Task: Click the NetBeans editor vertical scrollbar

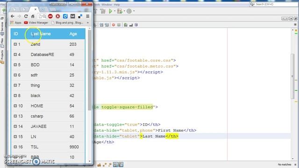Action: [x=292, y=76]
